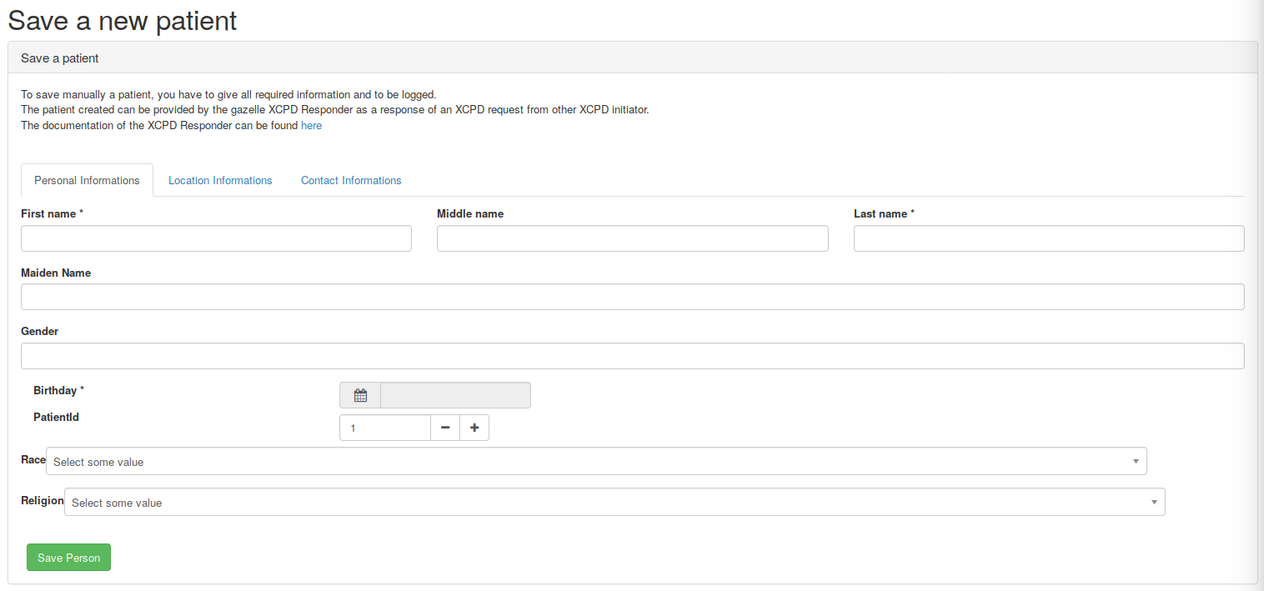The image size is (1264, 591).
Task: Select the Gender input field
Action: pyautogui.click(x=632, y=356)
